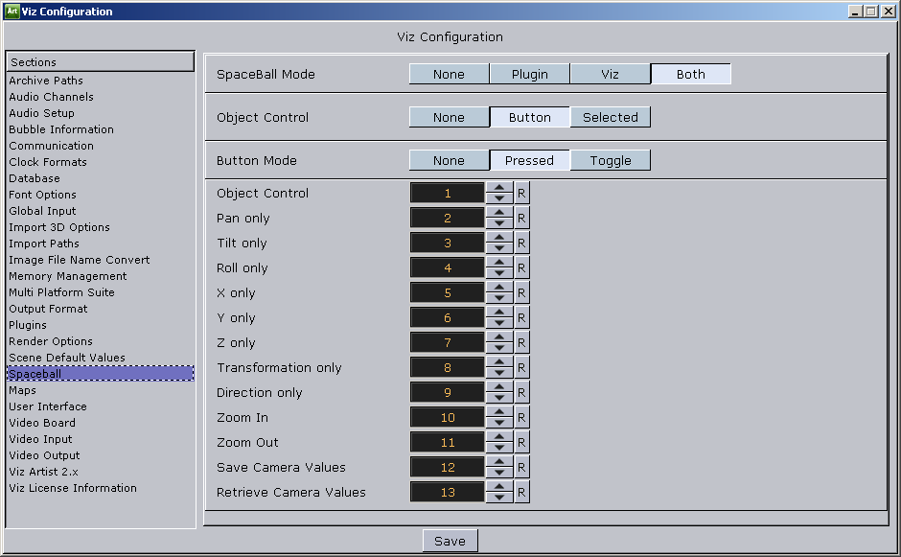
Task: Click the R reset button for Pan only
Action: coord(521,219)
